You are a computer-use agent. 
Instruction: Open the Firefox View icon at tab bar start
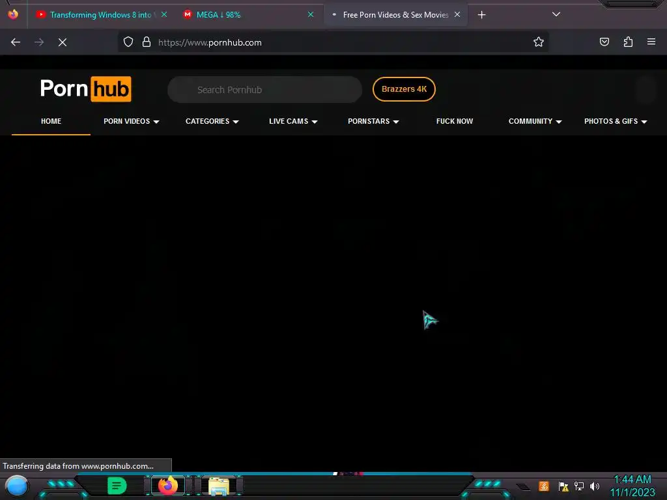pos(13,14)
